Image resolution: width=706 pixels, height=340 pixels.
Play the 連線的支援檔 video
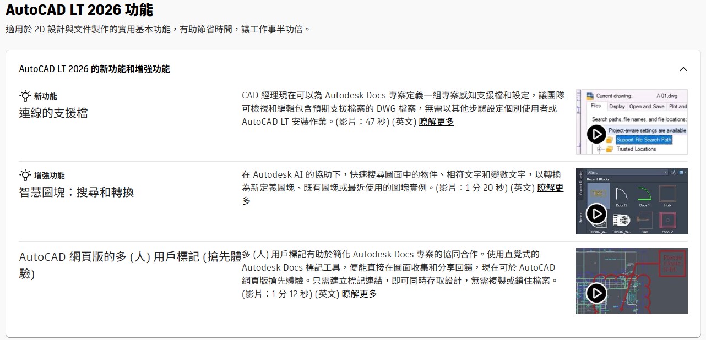click(x=596, y=134)
